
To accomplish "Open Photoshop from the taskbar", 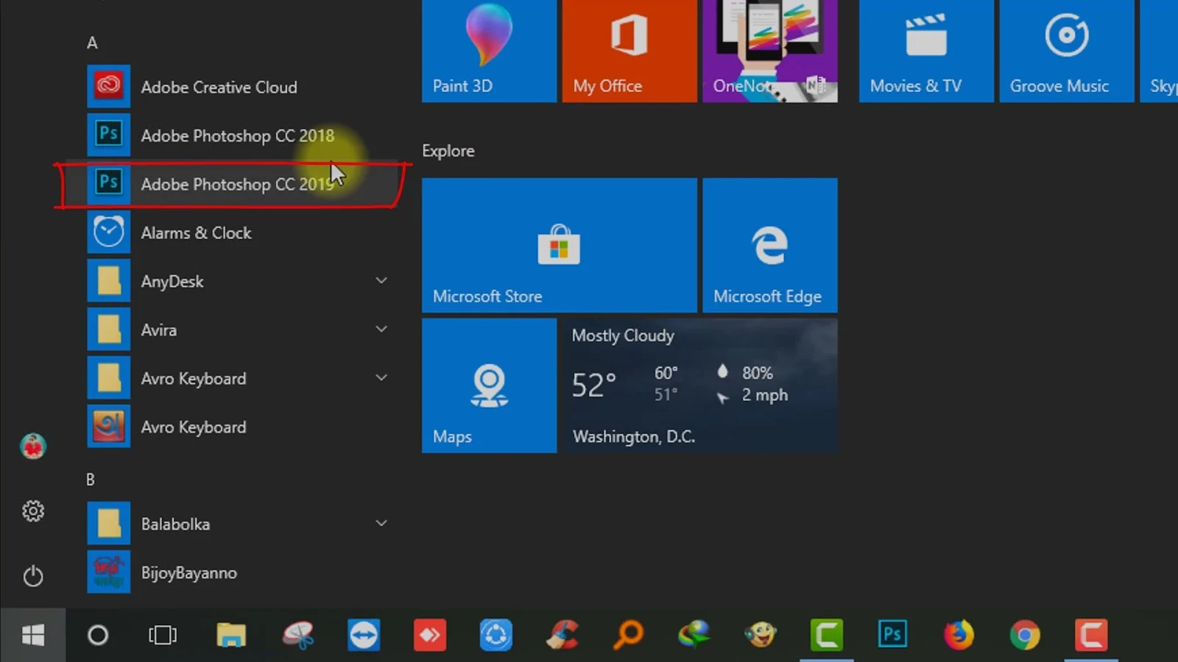I will point(892,635).
